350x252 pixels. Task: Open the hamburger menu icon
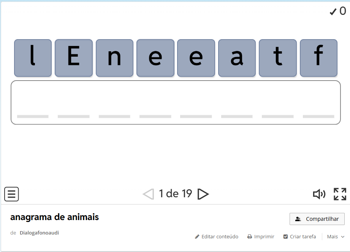(x=11, y=194)
